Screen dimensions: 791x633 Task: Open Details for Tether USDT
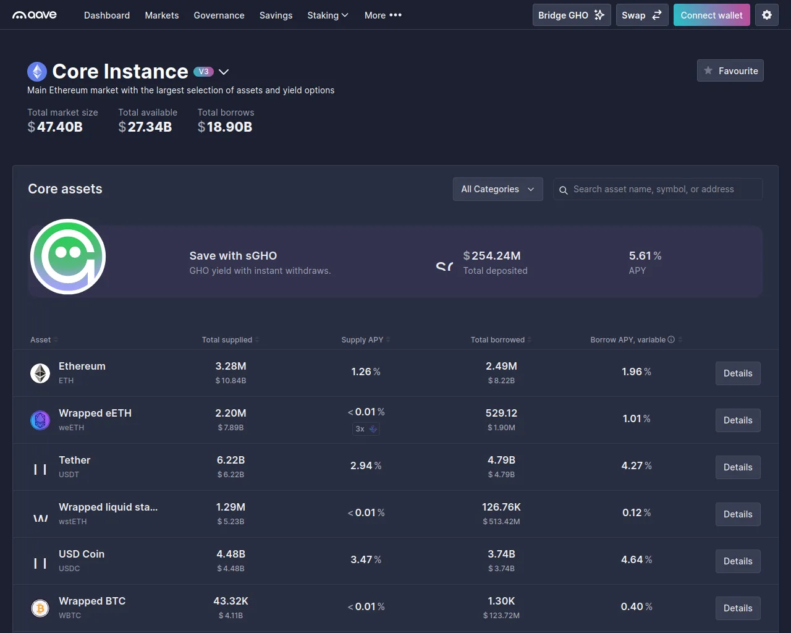tap(738, 467)
